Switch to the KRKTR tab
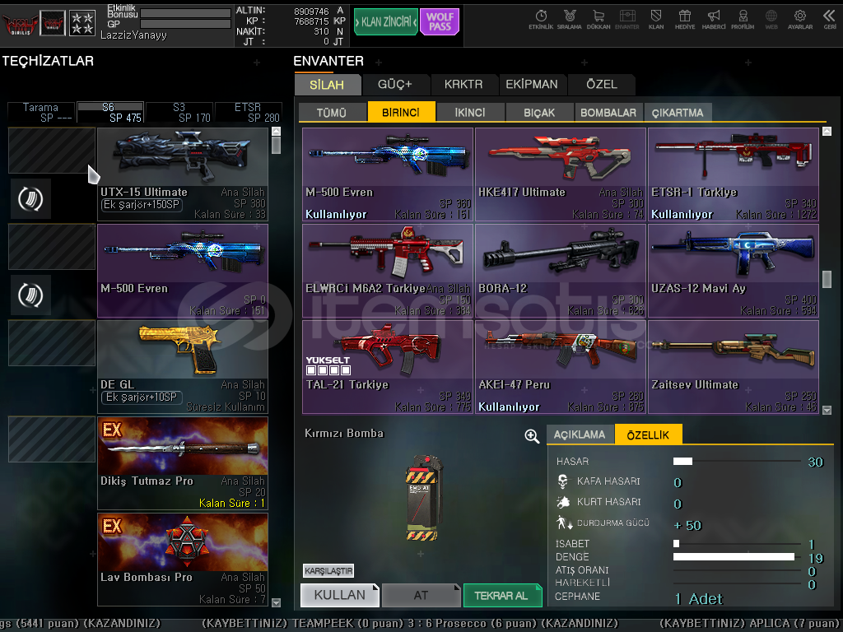 pos(463,85)
